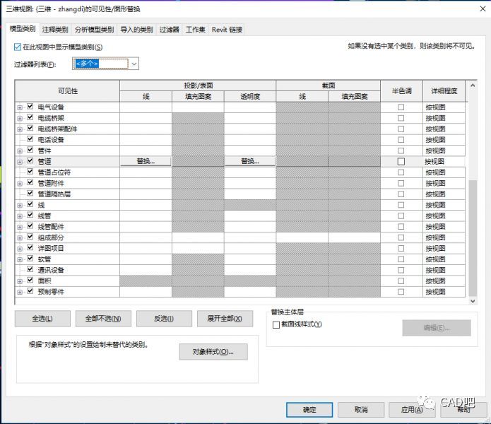Viewport: 491px width, 424px height.
Task: Expand the 面积 category
Action: click(20, 281)
